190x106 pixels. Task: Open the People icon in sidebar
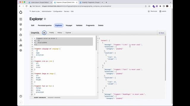(x=21, y=40)
